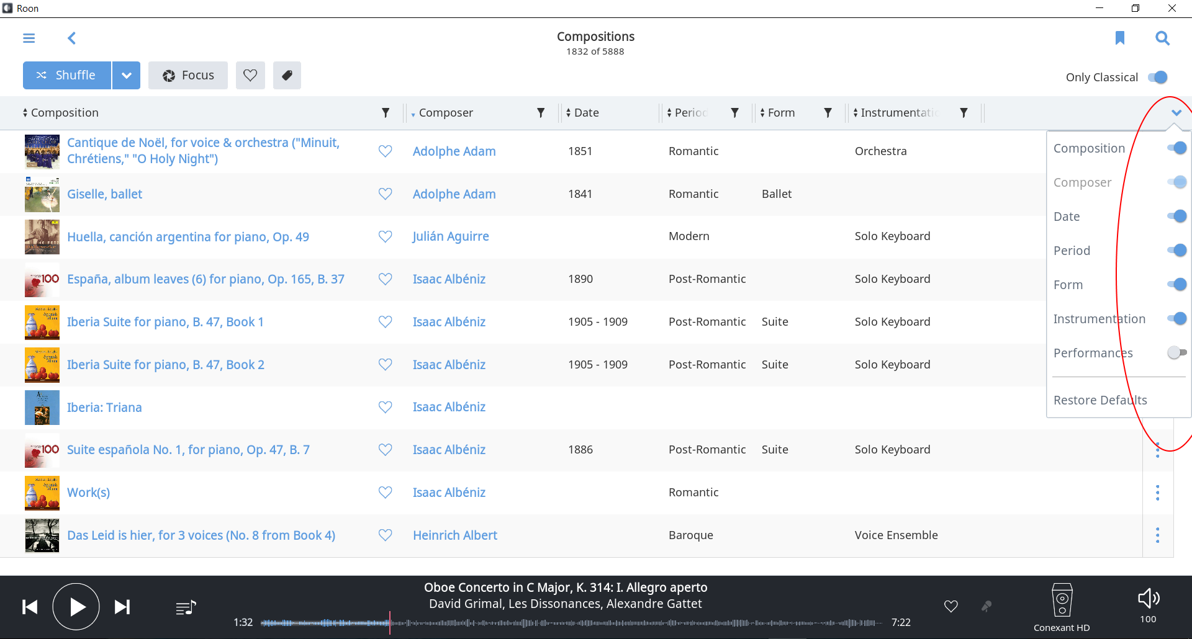Go back using the left arrow
Image resolution: width=1192 pixels, height=639 pixels.
coord(72,38)
